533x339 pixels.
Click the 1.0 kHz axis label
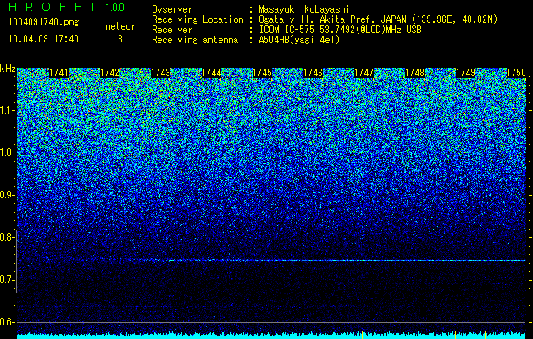coord(7,153)
